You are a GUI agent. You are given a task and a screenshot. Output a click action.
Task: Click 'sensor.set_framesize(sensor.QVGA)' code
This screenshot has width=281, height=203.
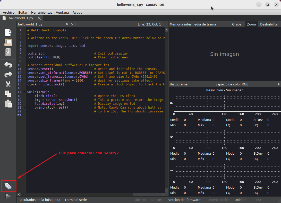58,77
